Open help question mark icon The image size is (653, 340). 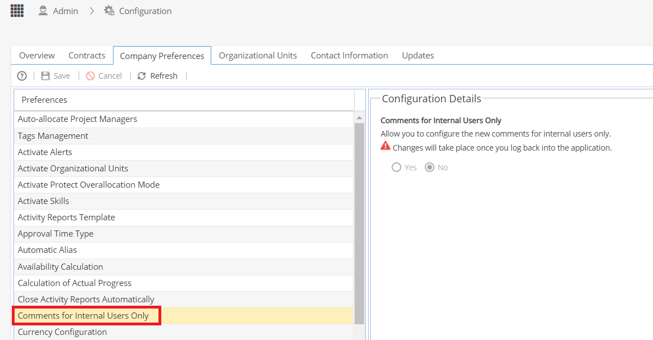pos(22,76)
